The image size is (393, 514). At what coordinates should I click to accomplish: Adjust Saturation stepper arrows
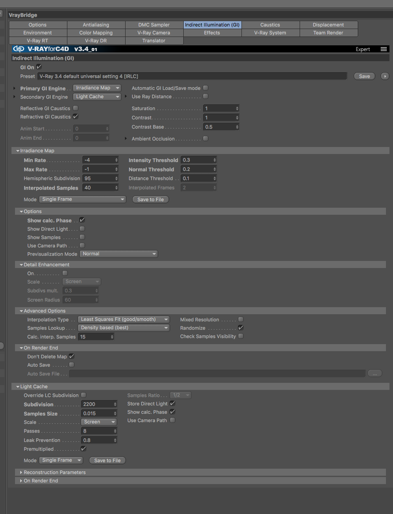click(237, 109)
